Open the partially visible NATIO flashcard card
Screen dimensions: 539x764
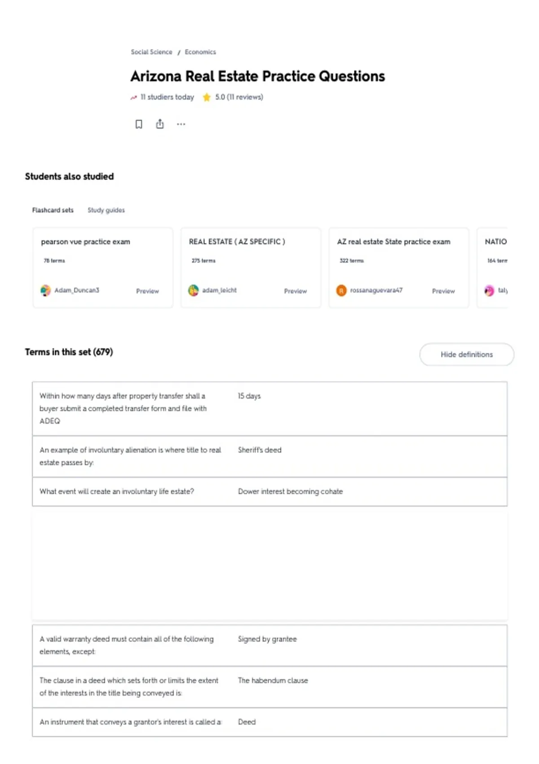coord(492,268)
